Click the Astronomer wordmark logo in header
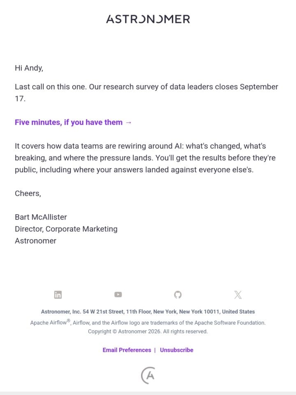This screenshot has height=395, width=296. [148, 19]
